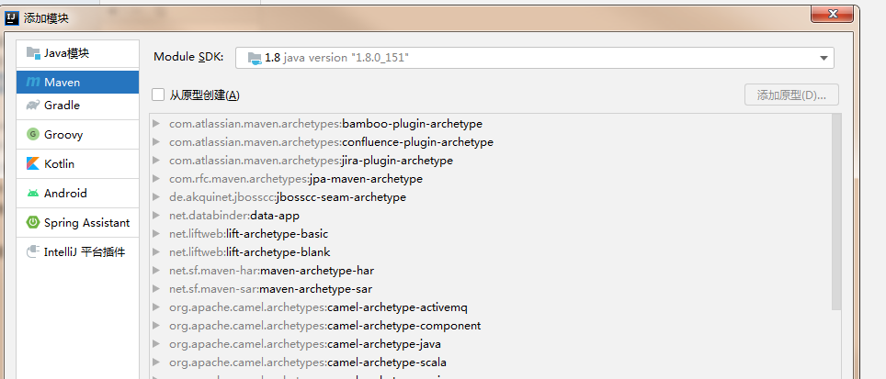Click the Kotlin logo icon
This screenshot has width=886, height=379.
[33, 163]
